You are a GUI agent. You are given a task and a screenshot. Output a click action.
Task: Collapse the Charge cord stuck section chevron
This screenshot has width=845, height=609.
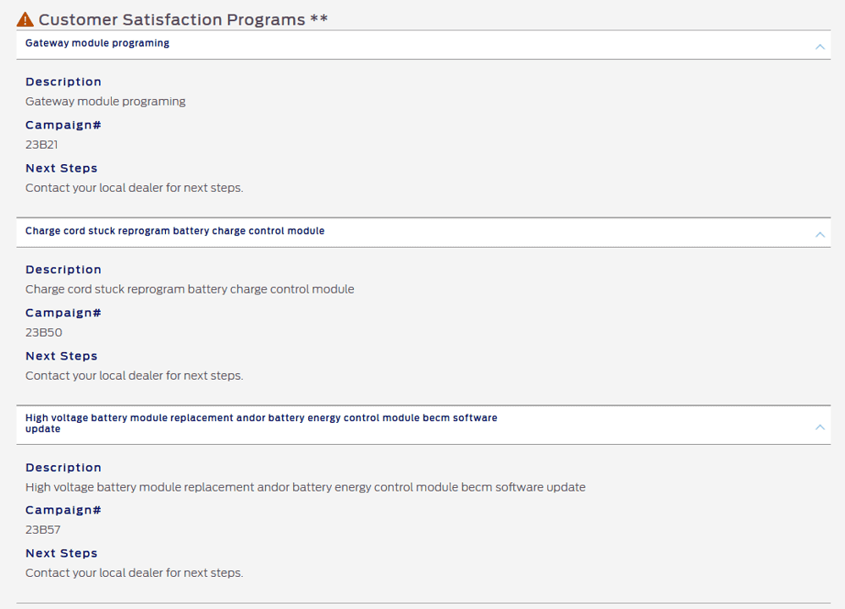(820, 234)
